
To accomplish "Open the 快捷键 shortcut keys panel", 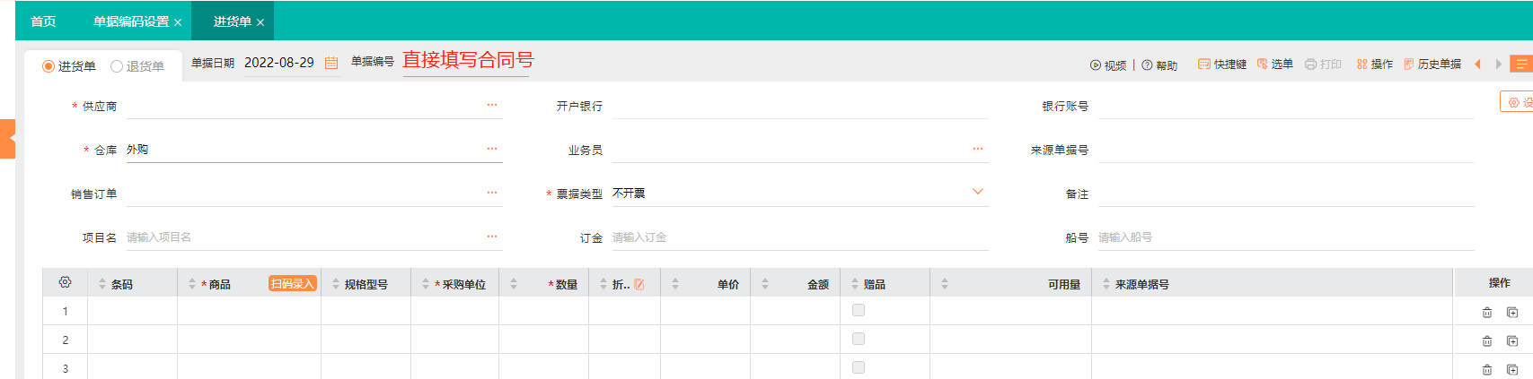I will pyautogui.click(x=1222, y=65).
